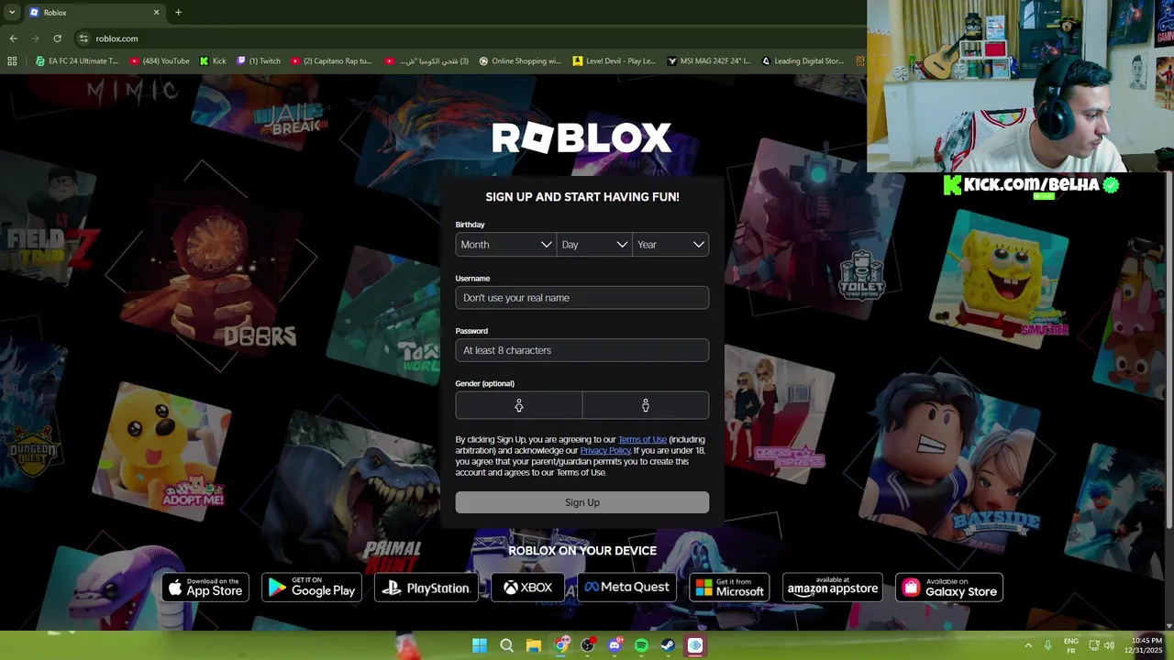Open the volume tray icon

(x=1109, y=645)
